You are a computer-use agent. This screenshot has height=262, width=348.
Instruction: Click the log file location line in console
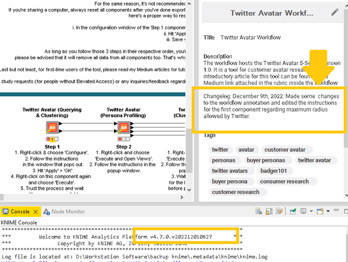click(x=135, y=257)
